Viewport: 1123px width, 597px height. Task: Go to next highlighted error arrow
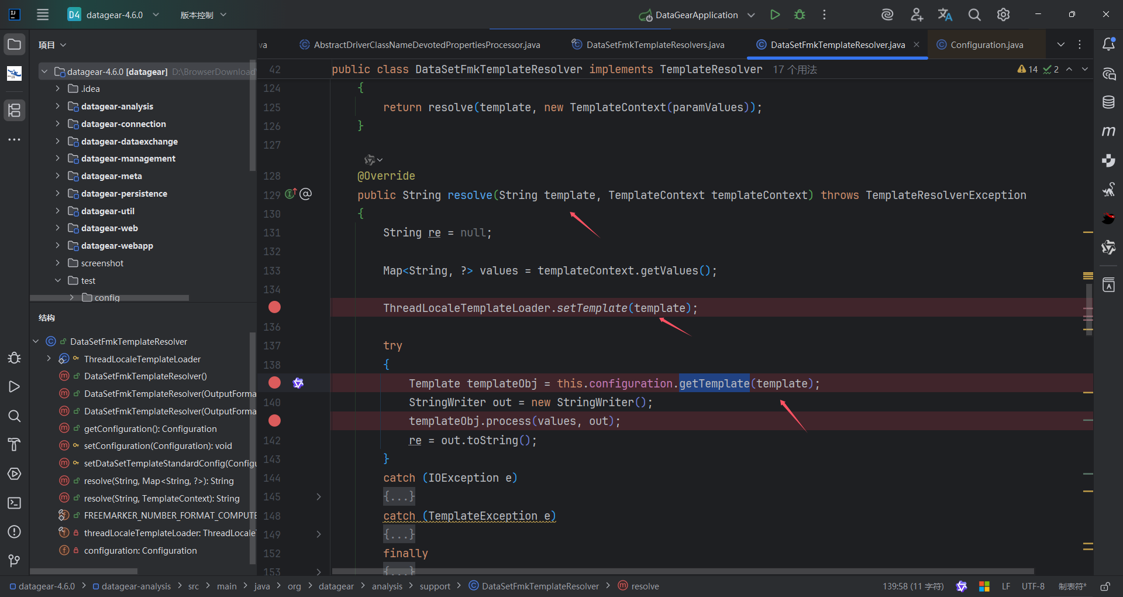point(1085,69)
